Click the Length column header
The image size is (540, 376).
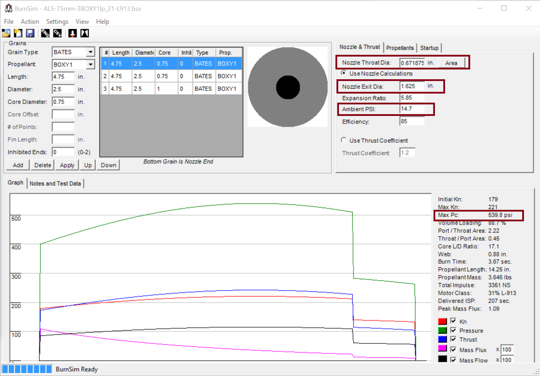(121, 52)
